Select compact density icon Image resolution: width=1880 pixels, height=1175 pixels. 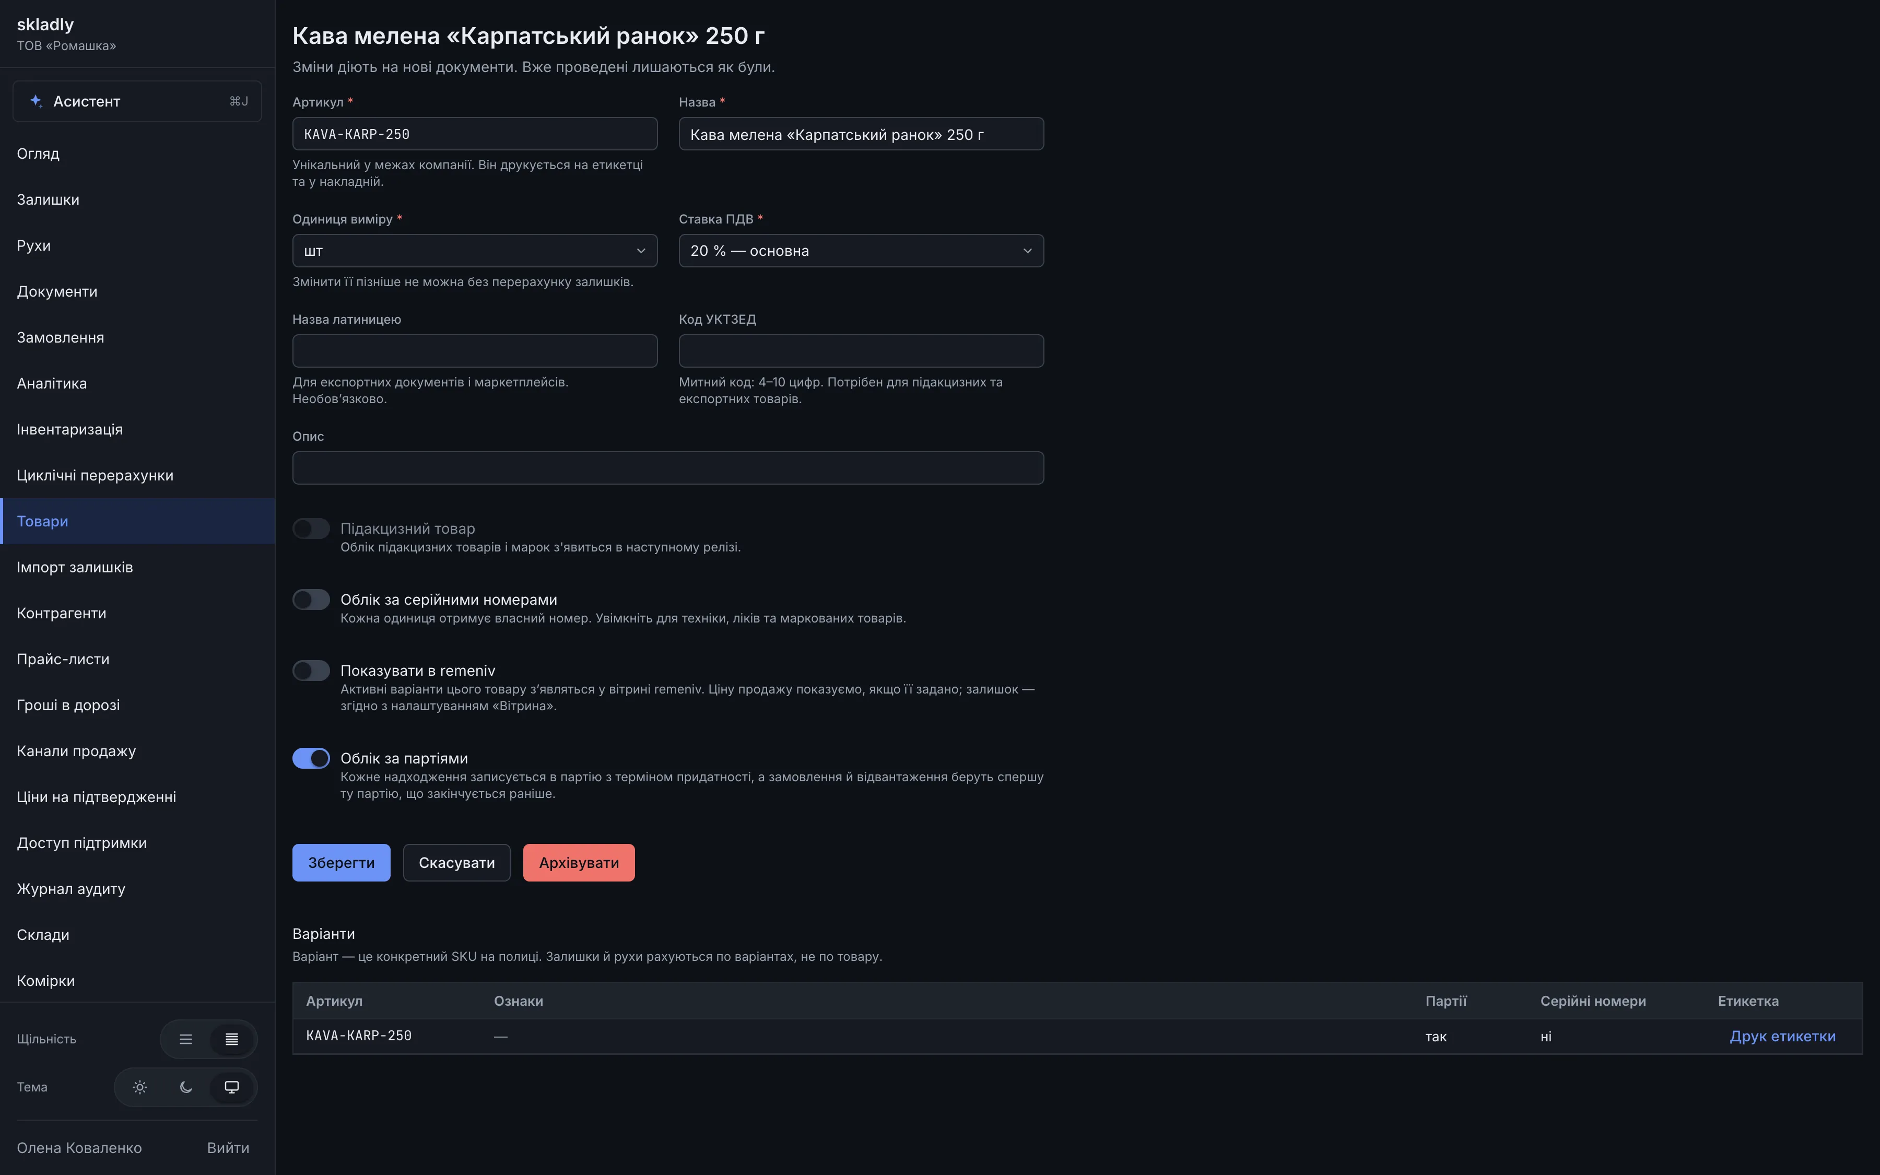pos(231,1039)
